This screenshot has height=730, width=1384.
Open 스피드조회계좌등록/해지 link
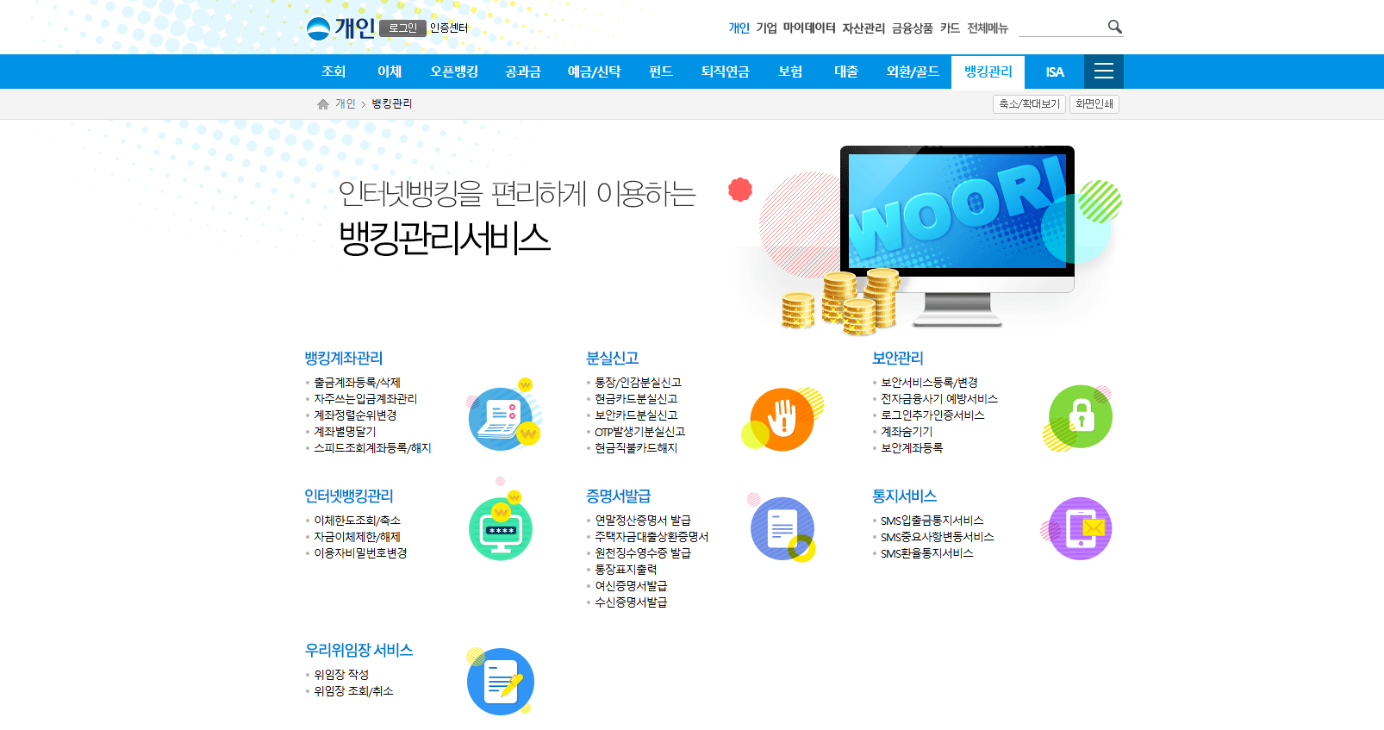click(372, 448)
